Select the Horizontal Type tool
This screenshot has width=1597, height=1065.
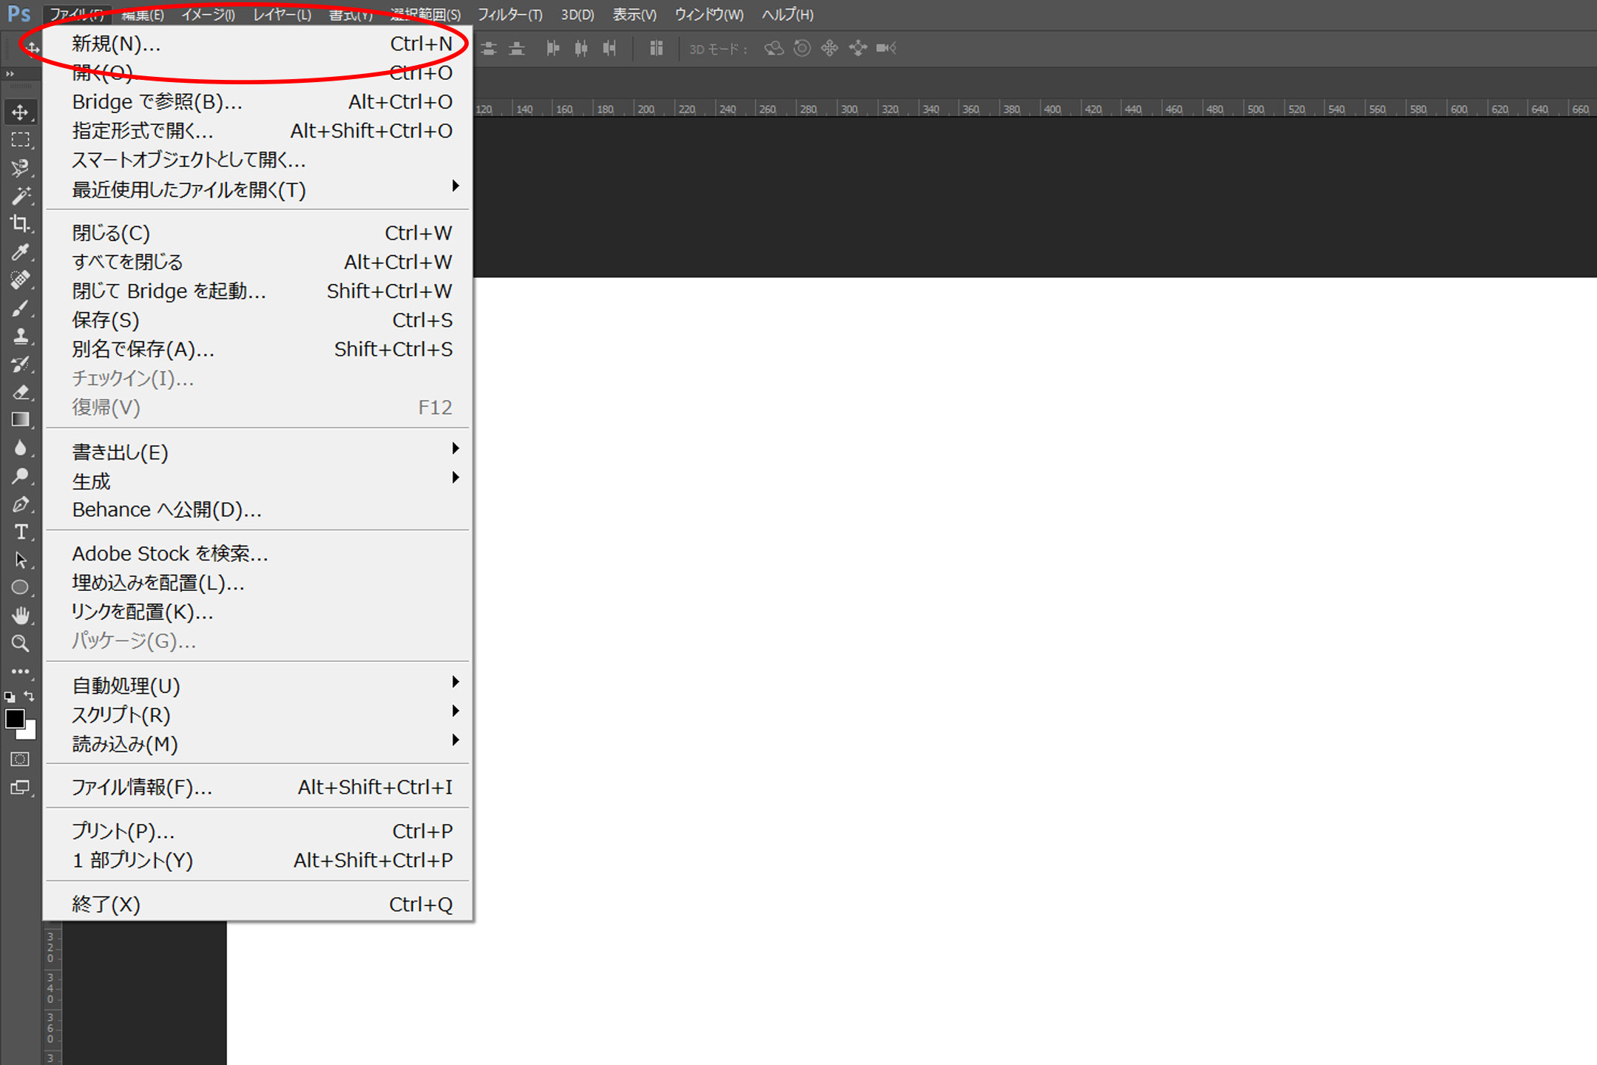click(x=20, y=532)
